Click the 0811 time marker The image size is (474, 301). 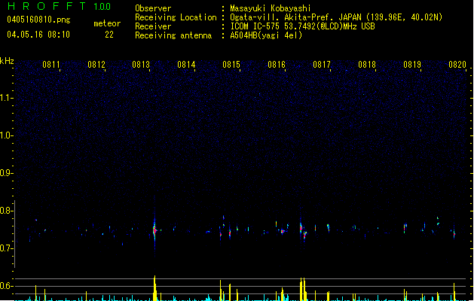click(x=51, y=64)
